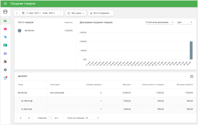Image resolution: width=198 pixels, height=125 pixels.
Task: Click the 'Категория' column header
Action: (x=55, y=84)
